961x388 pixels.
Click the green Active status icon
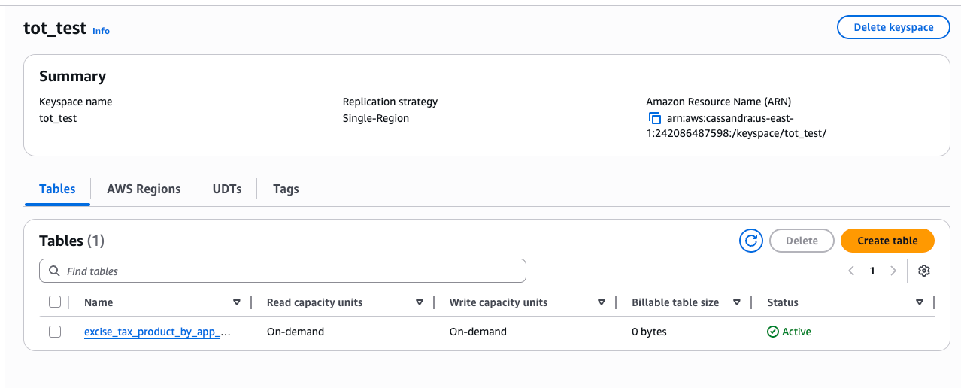(x=772, y=332)
